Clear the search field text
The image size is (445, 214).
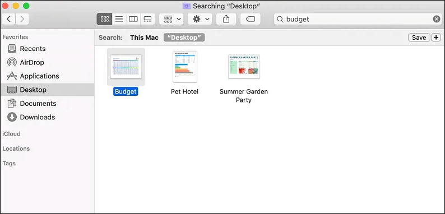(437, 19)
